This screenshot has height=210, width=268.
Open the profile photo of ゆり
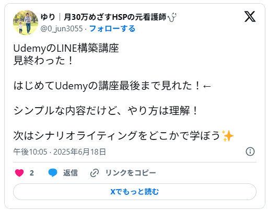(x=26, y=22)
